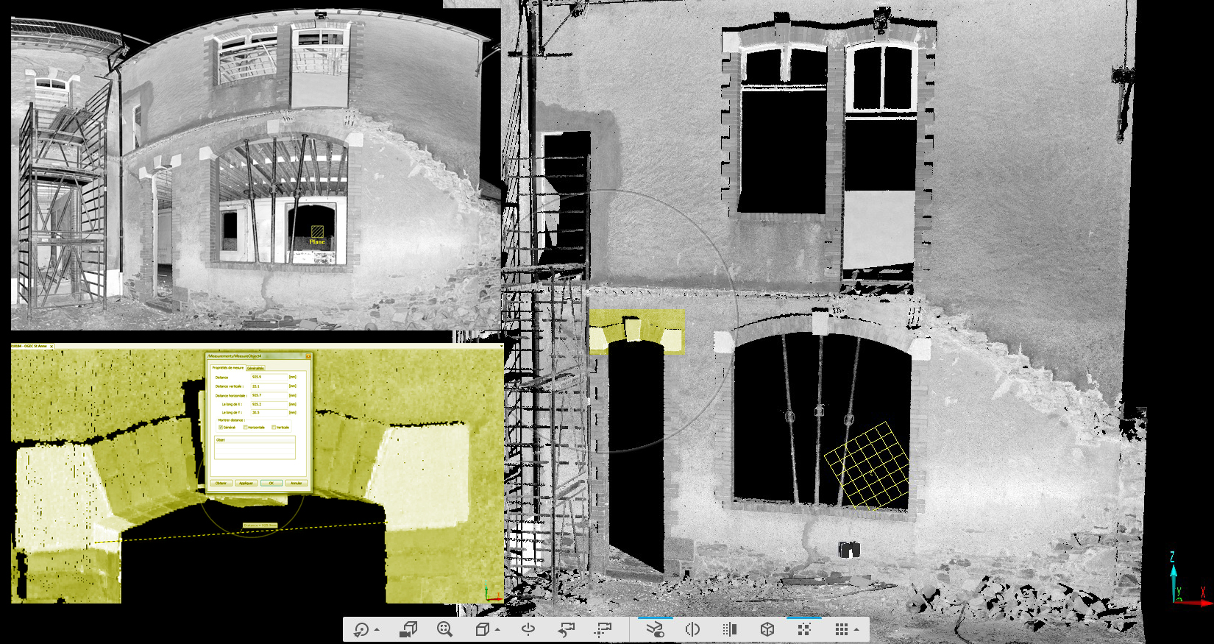The width and height of the screenshot is (1214, 644).
Task: Toggle the point display icon
Action: [803, 630]
